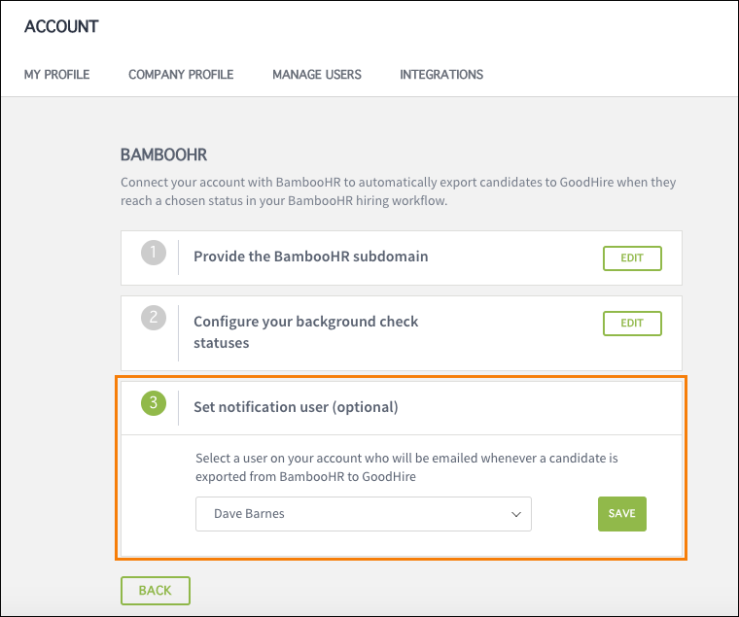Edit background check statuses step
Screen dimensions: 739x617
tap(632, 324)
